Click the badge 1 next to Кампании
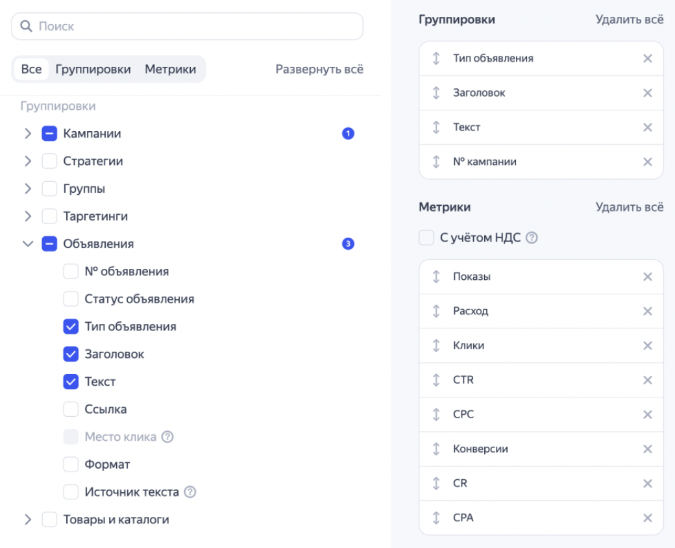 (x=349, y=134)
